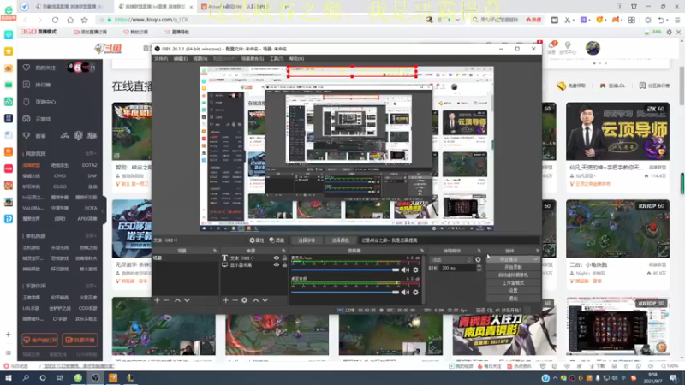This screenshot has height=385, width=685.
Task: Open the Help menu in OBS
Action: (296, 58)
